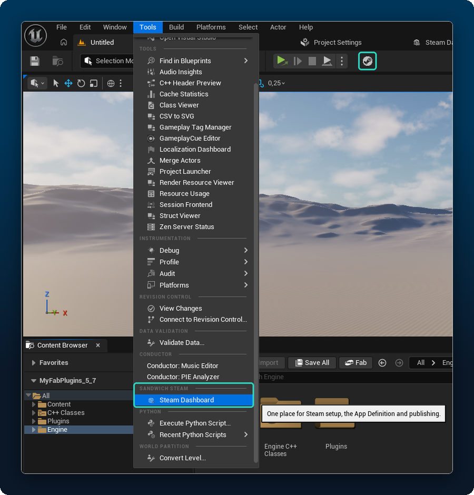The image size is (474, 495).
Task: Choose Merge Actors from menu
Action: click(196, 161)
